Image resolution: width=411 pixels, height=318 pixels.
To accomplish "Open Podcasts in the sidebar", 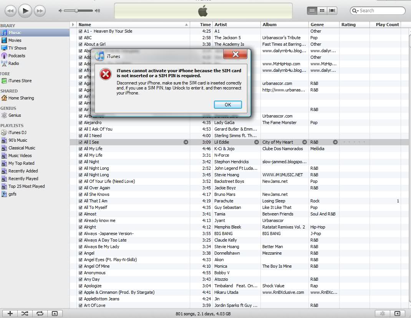I will pyautogui.click(x=35, y=56).
